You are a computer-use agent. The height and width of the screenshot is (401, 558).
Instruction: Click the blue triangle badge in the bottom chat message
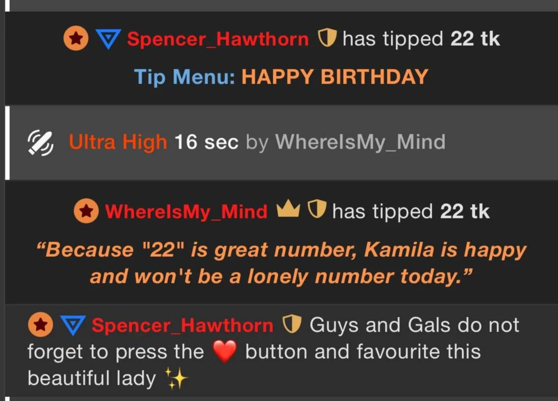(73, 325)
